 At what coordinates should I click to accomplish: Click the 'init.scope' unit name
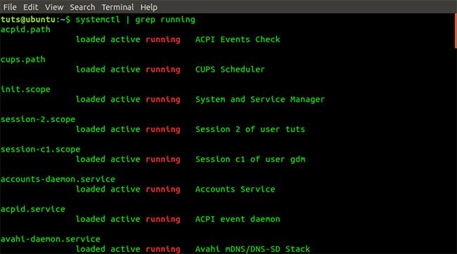click(x=25, y=90)
